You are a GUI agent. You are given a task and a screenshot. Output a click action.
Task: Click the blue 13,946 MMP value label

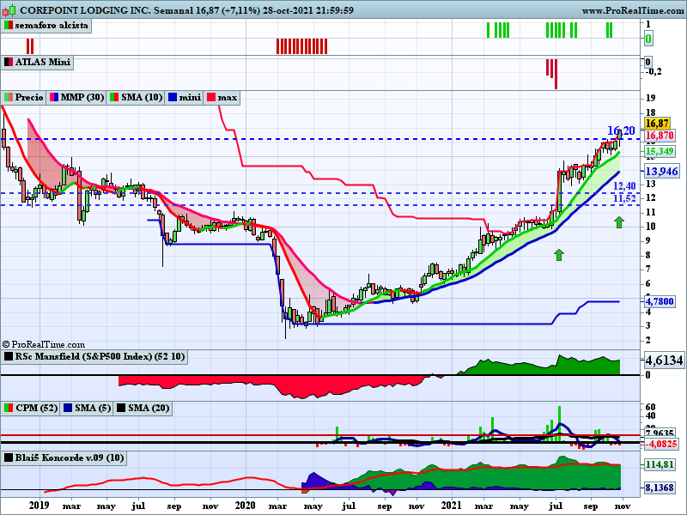click(x=661, y=171)
